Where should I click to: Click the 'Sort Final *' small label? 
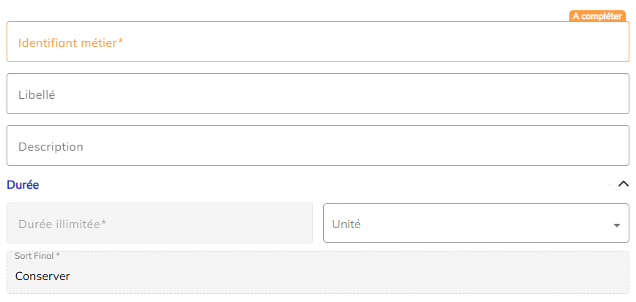coord(37,256)
